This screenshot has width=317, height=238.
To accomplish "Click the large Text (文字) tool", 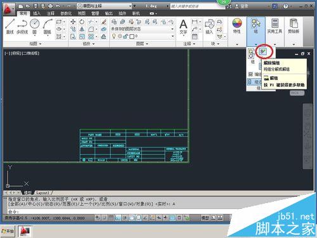I will pos(183,27).
